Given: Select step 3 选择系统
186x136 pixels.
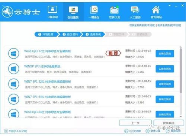Looking at the screenshot, I should tap(93, 34).
